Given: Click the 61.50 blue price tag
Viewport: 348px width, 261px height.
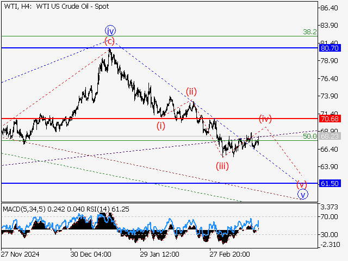Looking at the screenshot, I should [x=330, y=184].
